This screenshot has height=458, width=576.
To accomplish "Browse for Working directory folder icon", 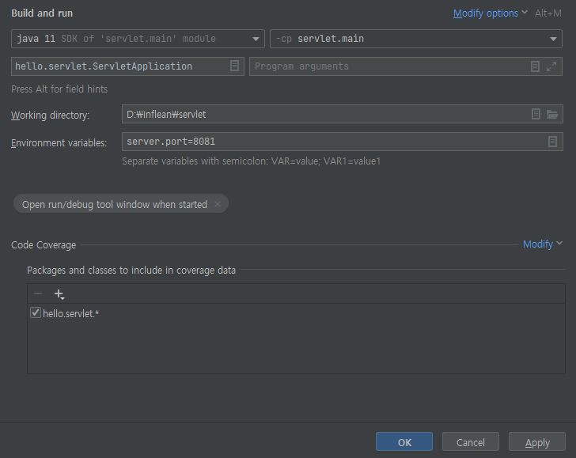I will point(552,114).
